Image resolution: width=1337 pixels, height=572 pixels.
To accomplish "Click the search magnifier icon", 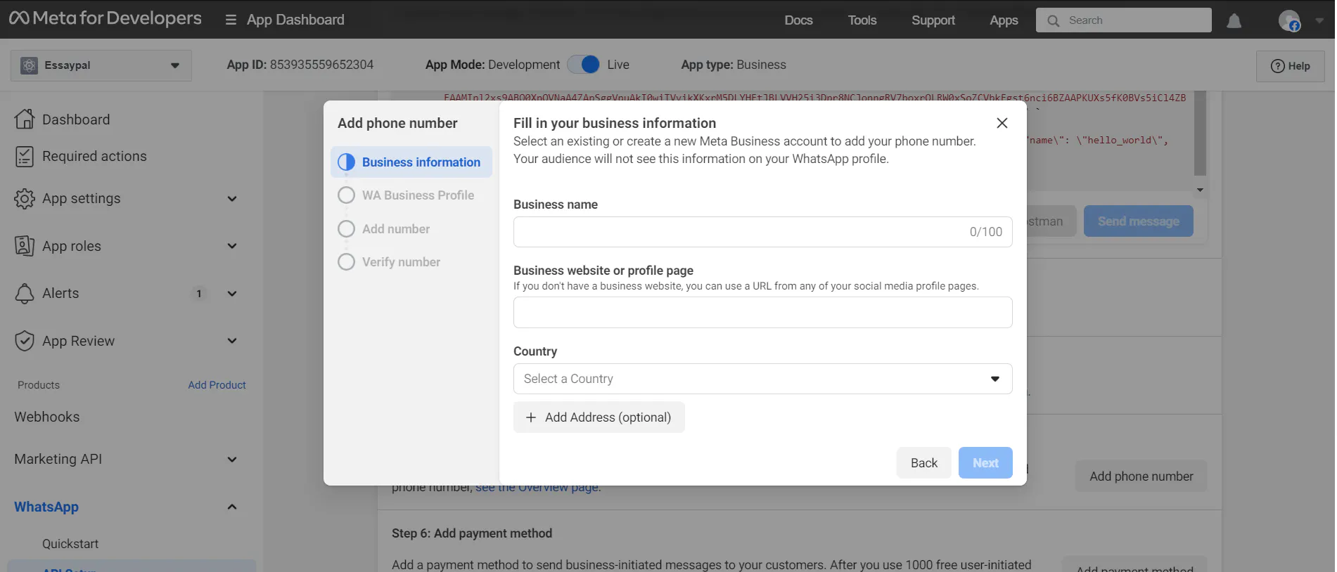I will point(1053,20).
